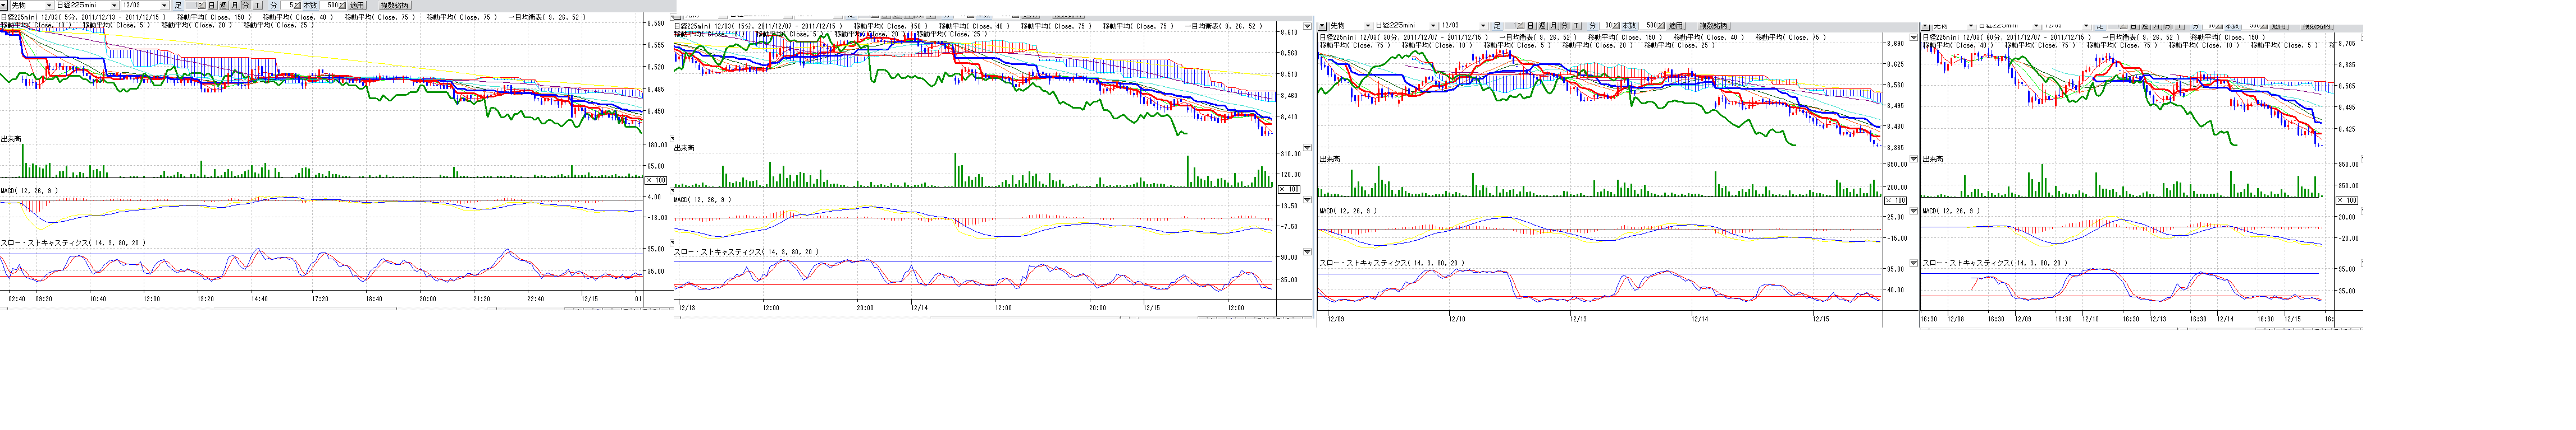Select daily (日) timeframe in first chart toolbar
The image size is (2576, 430).
click(x=211, y=6)
